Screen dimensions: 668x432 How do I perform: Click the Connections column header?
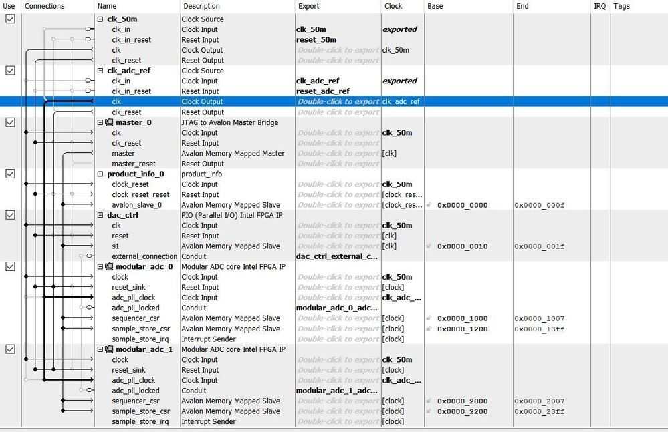tap(44, 6)
